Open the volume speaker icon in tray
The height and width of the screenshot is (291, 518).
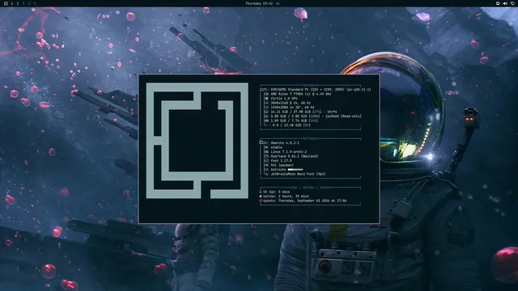point(505,3)
